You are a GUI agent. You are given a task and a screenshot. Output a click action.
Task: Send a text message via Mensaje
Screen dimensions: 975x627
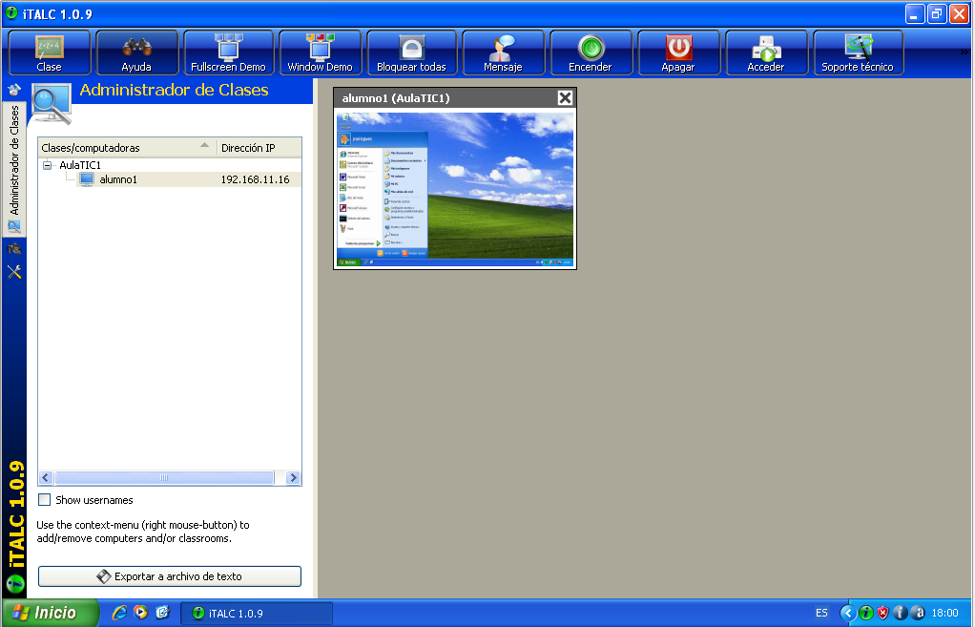click(x=503, y=53)
